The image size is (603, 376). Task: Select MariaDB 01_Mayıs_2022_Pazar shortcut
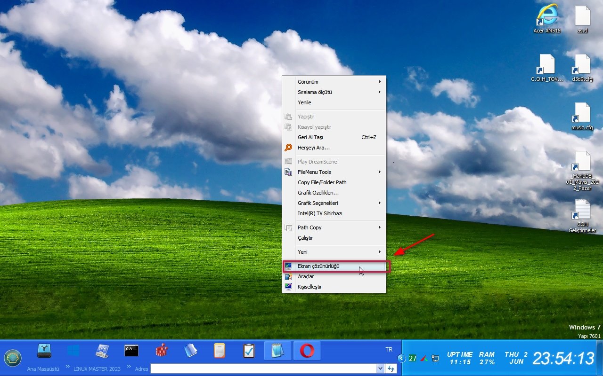tap(582, 171)
